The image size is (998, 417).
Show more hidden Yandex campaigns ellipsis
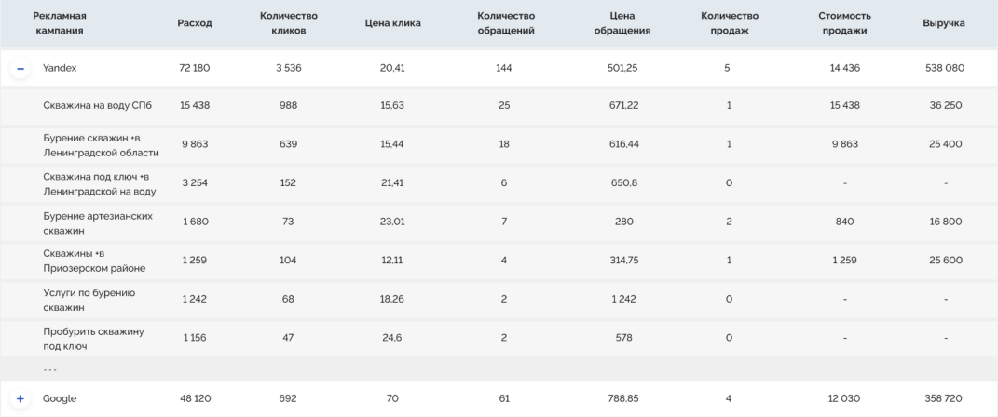click(49, 370)
